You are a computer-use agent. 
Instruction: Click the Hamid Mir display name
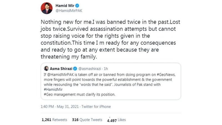[65, 6]
